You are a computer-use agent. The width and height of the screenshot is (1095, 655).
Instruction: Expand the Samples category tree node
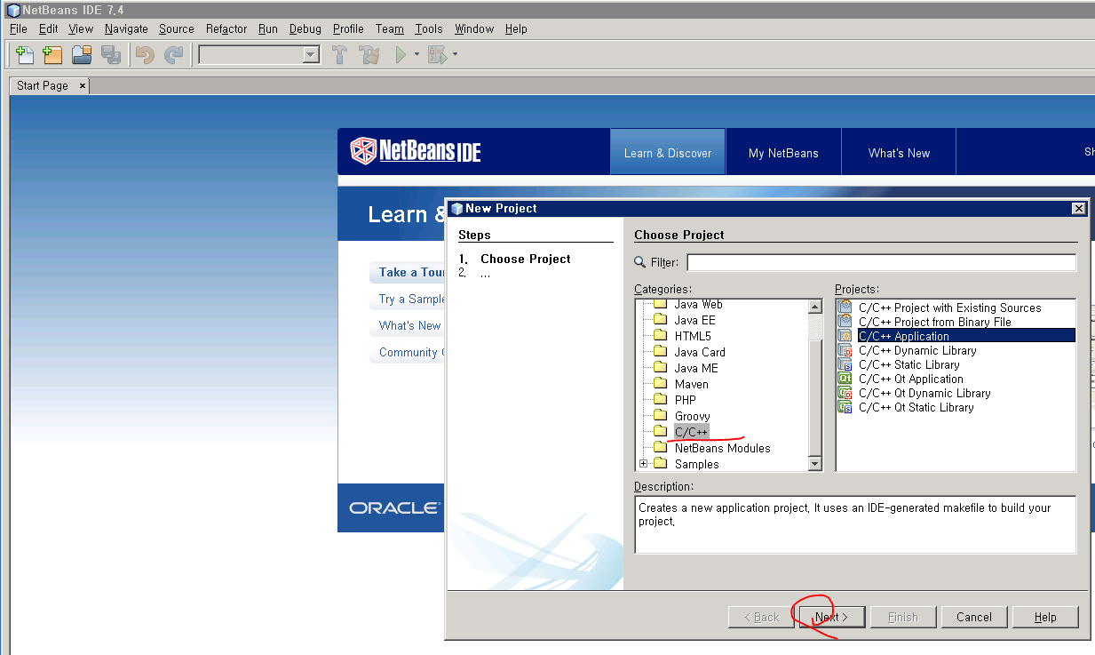coord(643,464)
